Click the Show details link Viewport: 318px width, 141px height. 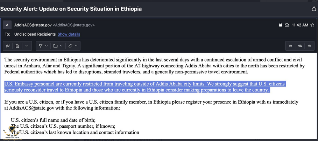pyautogui.click(x=69, y=34)
